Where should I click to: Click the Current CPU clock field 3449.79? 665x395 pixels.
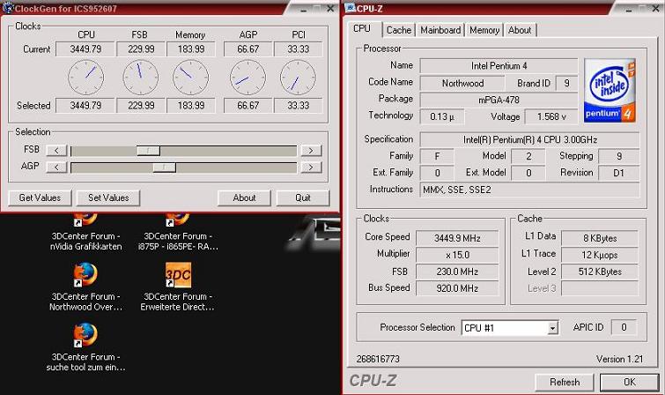pos(85,49)
